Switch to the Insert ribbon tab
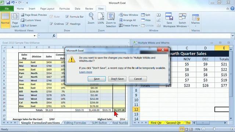The width and height of the screenshot is (235, 132). click(x=32, y=9)
